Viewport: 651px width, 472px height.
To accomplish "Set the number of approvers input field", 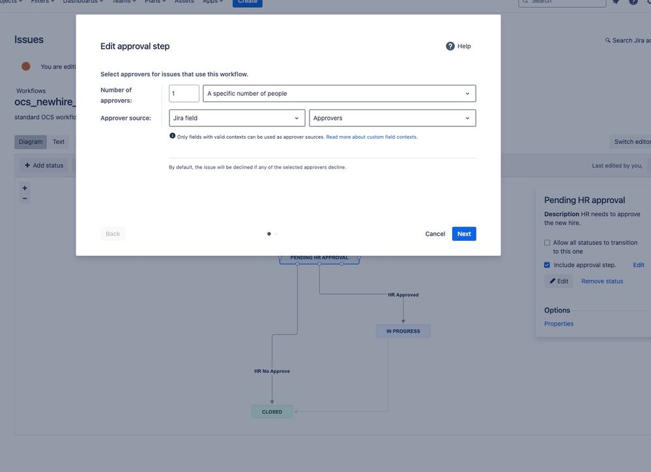I will (x=184, y=93).
